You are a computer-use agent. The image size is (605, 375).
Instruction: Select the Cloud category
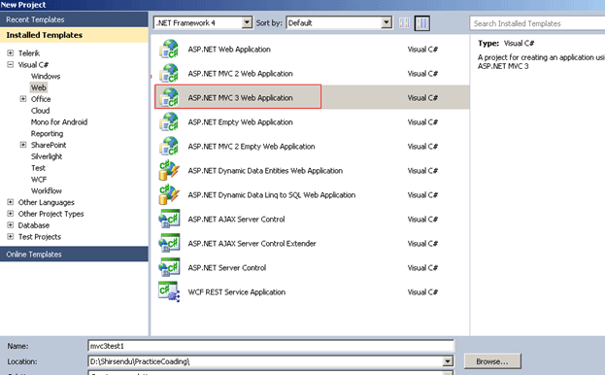pyautogui.click(x=40, y=111)
